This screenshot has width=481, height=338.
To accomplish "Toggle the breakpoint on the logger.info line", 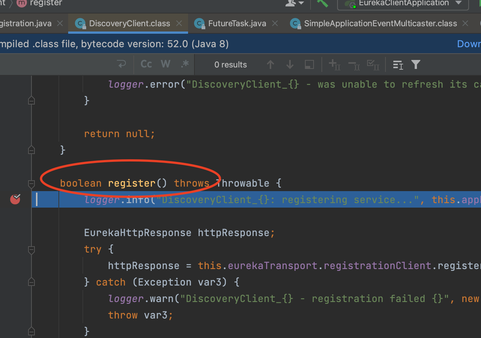I will pos(15,199).
